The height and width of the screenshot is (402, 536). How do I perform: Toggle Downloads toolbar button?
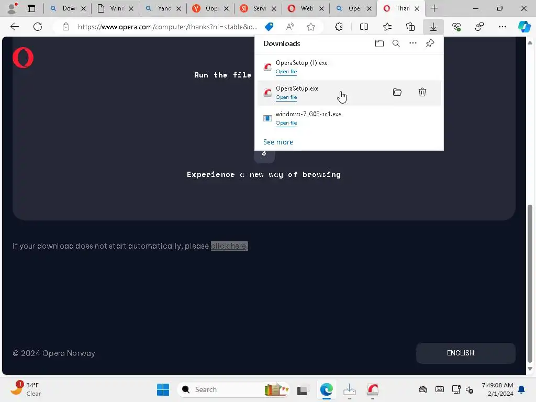click(433, 27)
